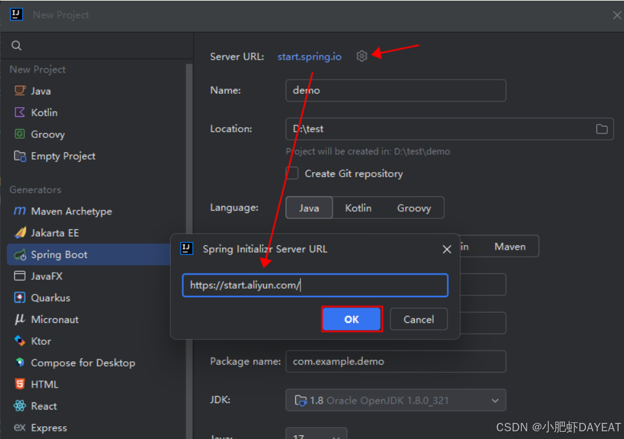The height and width of the screenshot is (439, 624).
Task: Click the Java coffee cup icon
Action: tap(20, 90)
